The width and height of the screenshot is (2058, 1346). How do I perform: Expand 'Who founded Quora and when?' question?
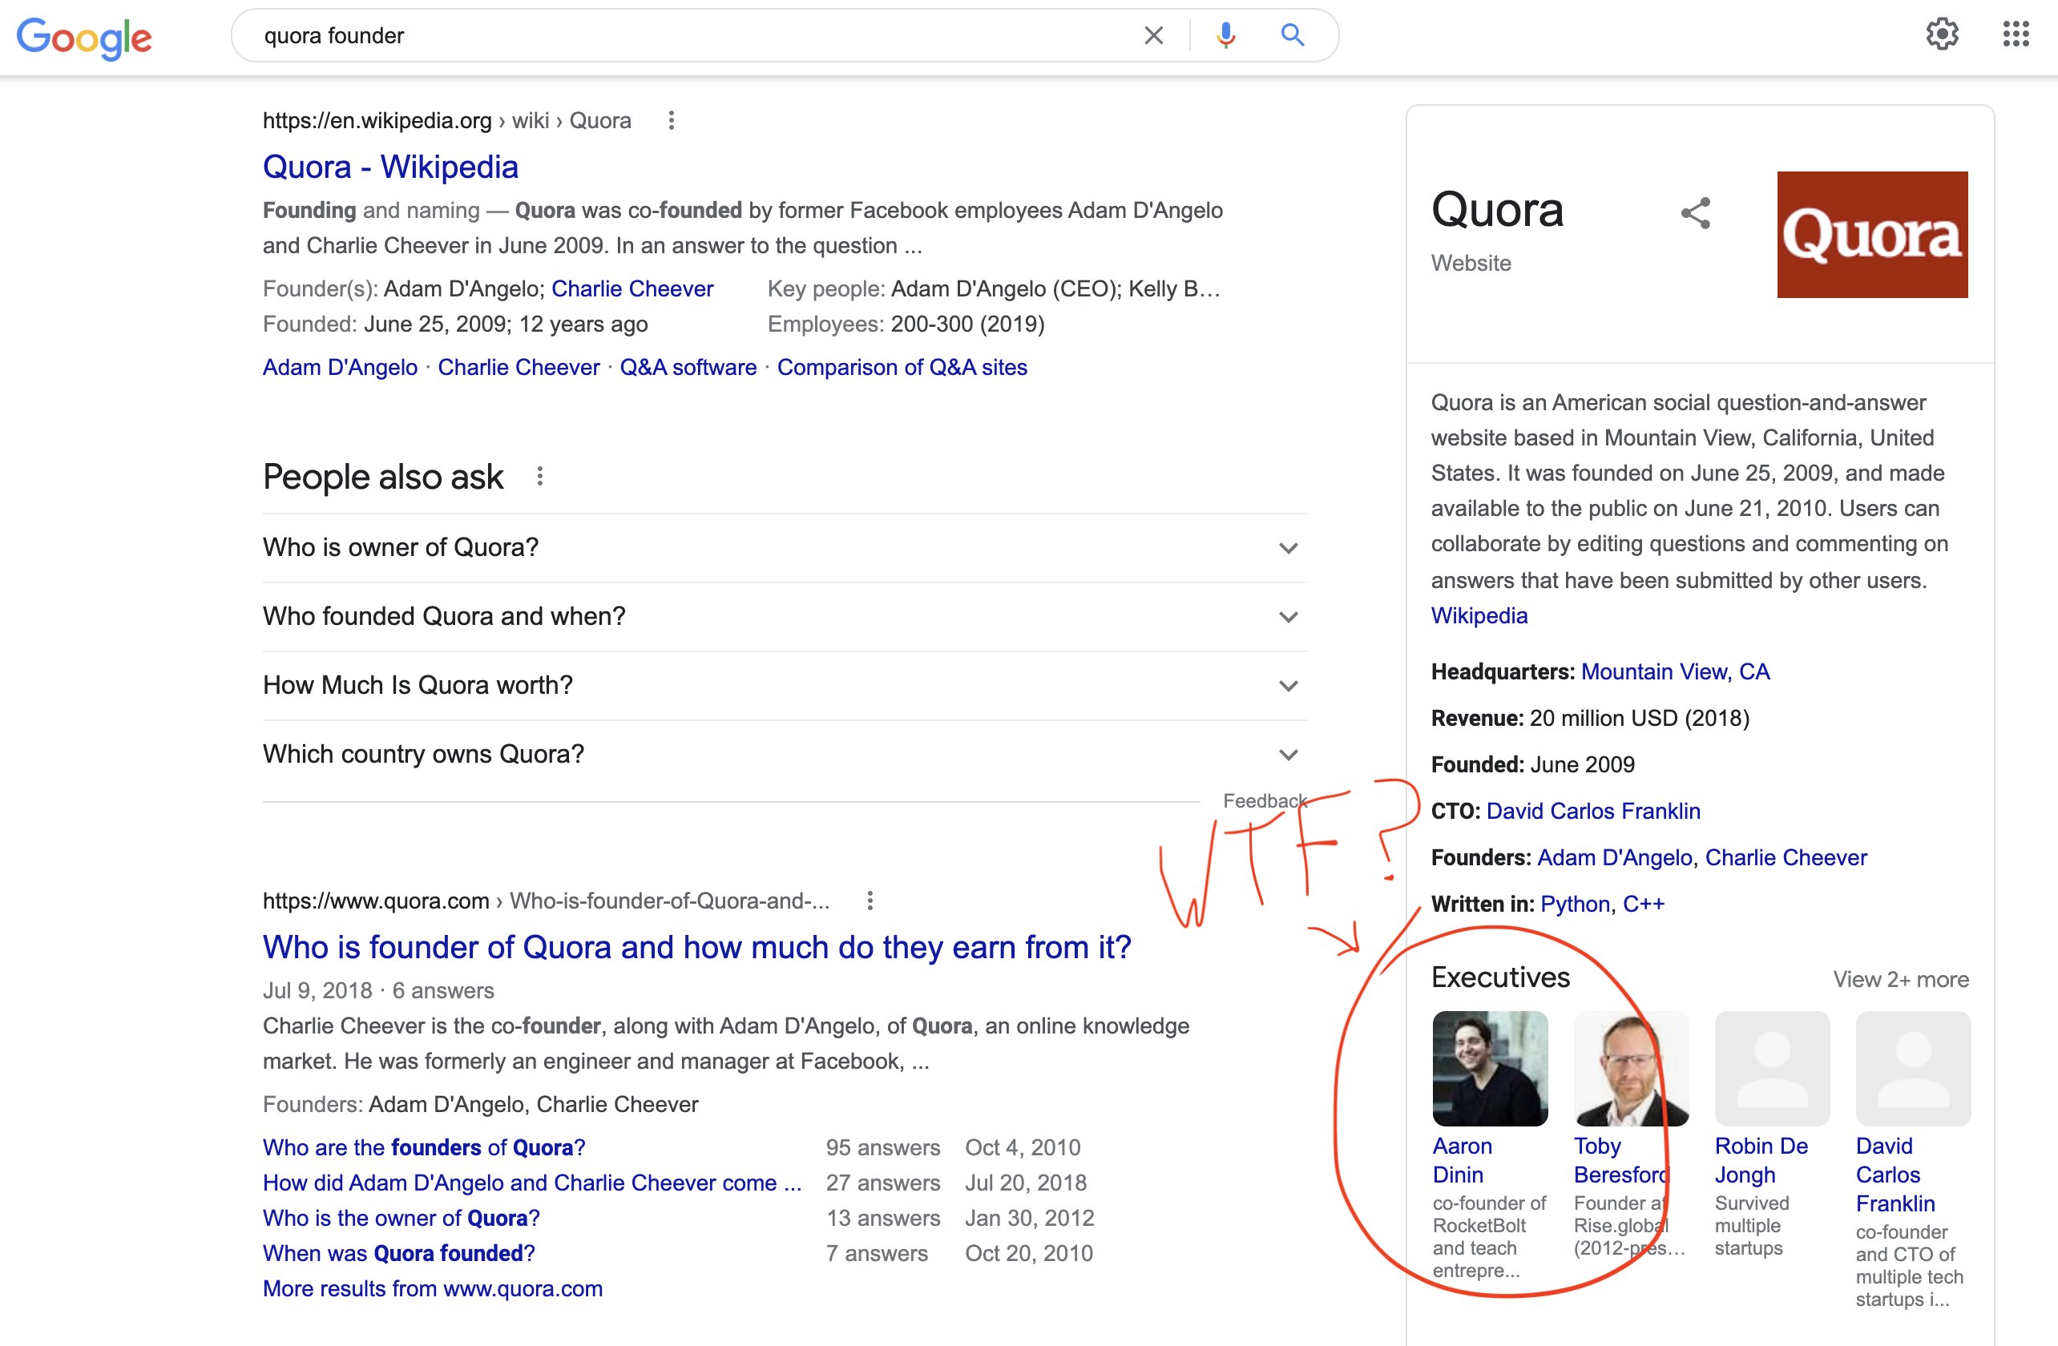(x=785, y=616)
